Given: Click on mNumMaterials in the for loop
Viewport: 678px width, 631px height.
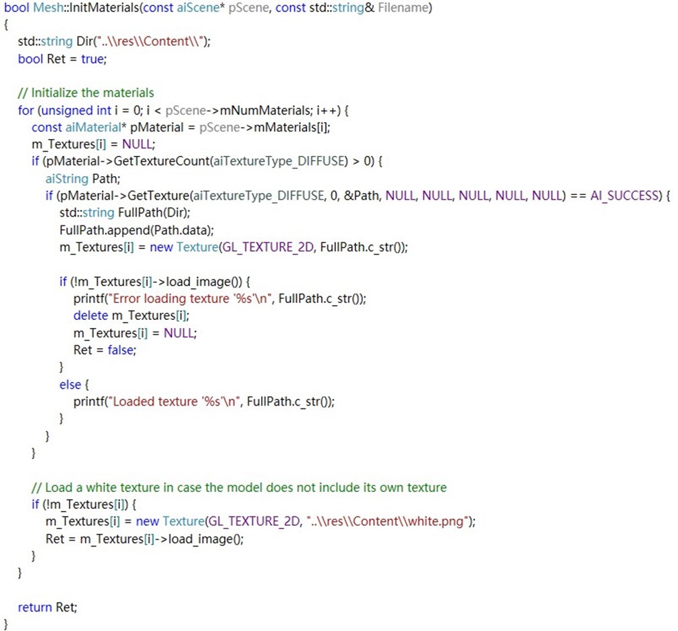Looking at the screenshot, I should pyautogui.click(x=266, y=111).
